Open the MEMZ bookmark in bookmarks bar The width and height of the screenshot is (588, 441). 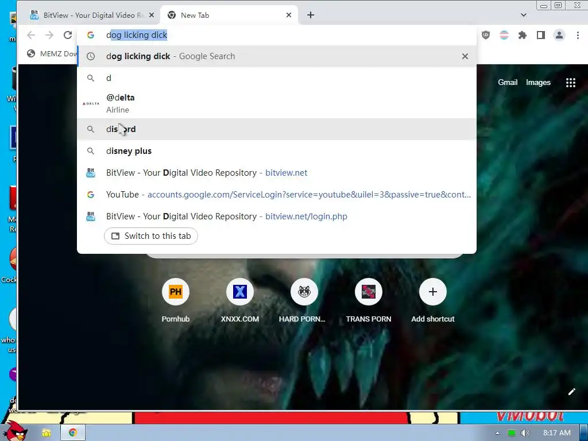tap(52, 53)
